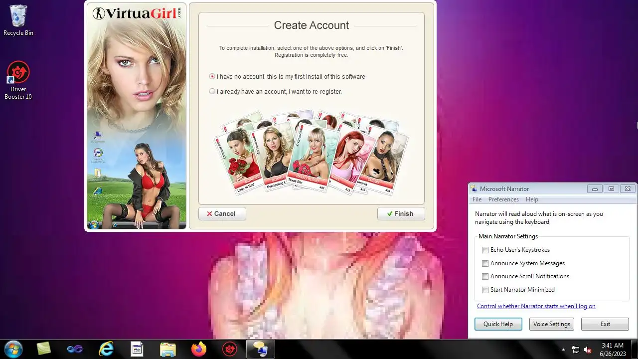Click Finish to complete installation

click(x=401, y=213)
